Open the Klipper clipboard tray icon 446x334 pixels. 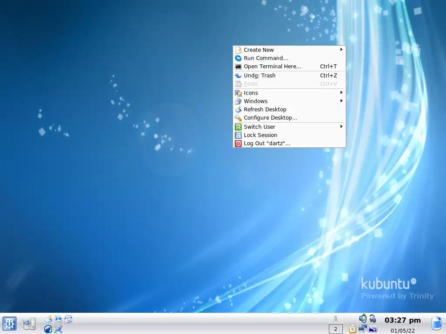coord(352,329)
